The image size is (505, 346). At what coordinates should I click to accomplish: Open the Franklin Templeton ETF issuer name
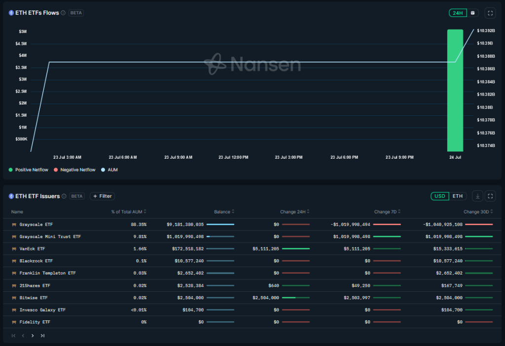pos(48,273)
